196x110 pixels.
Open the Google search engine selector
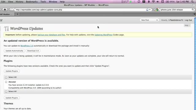(156, 9)
